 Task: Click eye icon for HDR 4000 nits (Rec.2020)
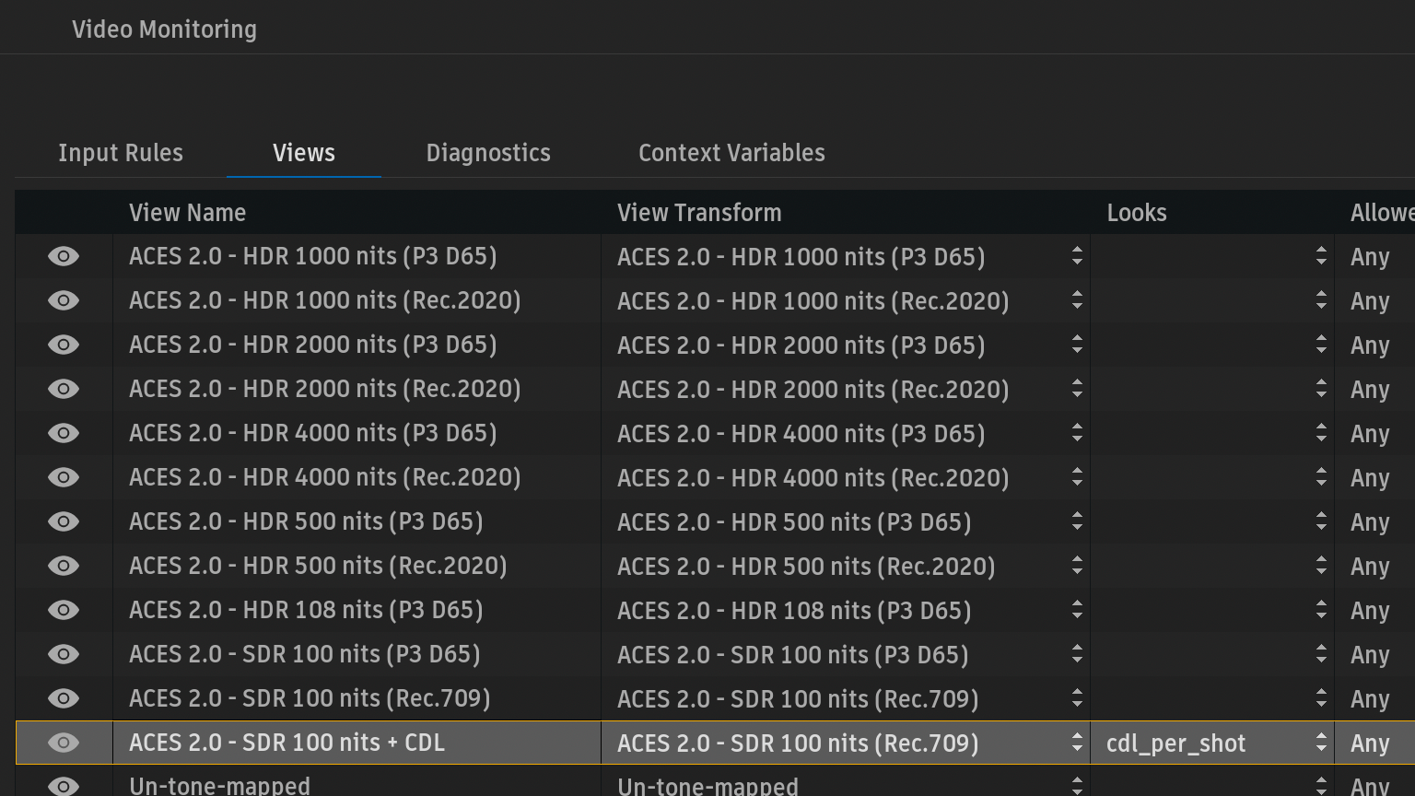tap(64, 477)
